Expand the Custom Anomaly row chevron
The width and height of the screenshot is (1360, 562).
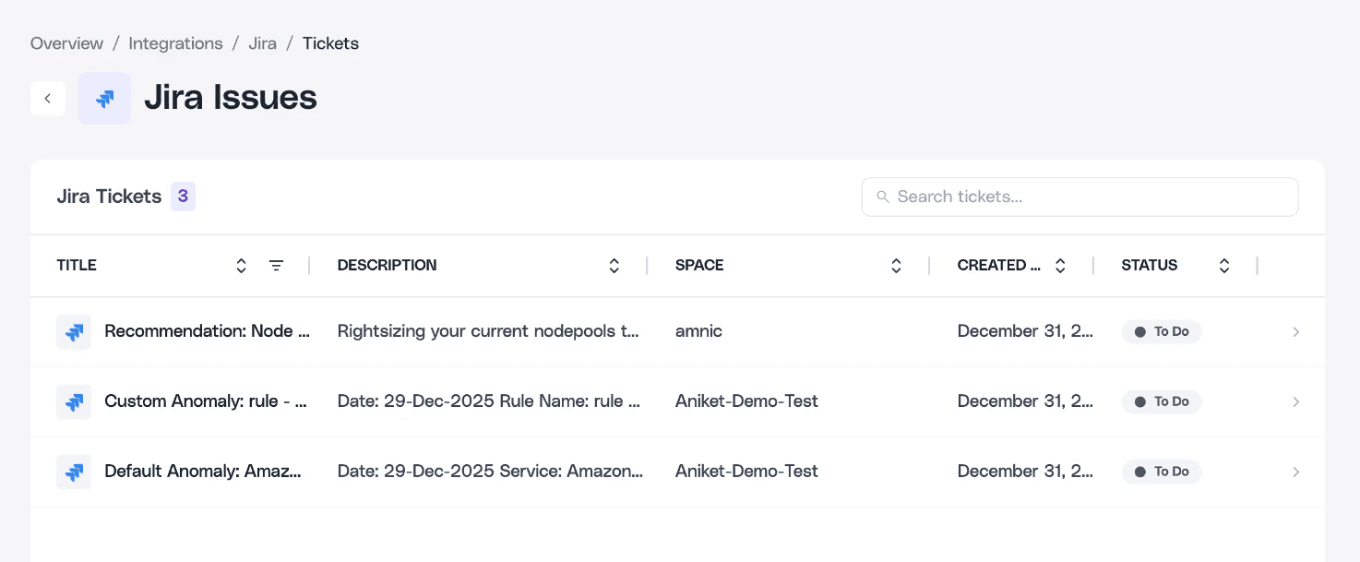point(1295,401)
